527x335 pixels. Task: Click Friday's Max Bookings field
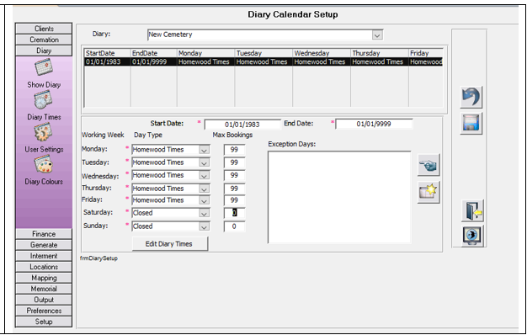234,200
